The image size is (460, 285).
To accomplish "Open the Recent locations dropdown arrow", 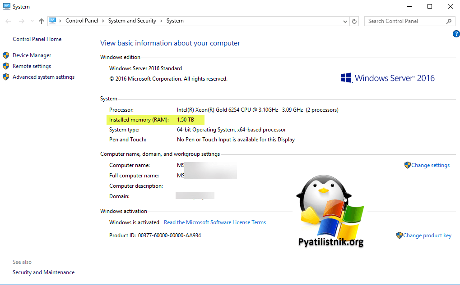I will (x=32, y=21).
